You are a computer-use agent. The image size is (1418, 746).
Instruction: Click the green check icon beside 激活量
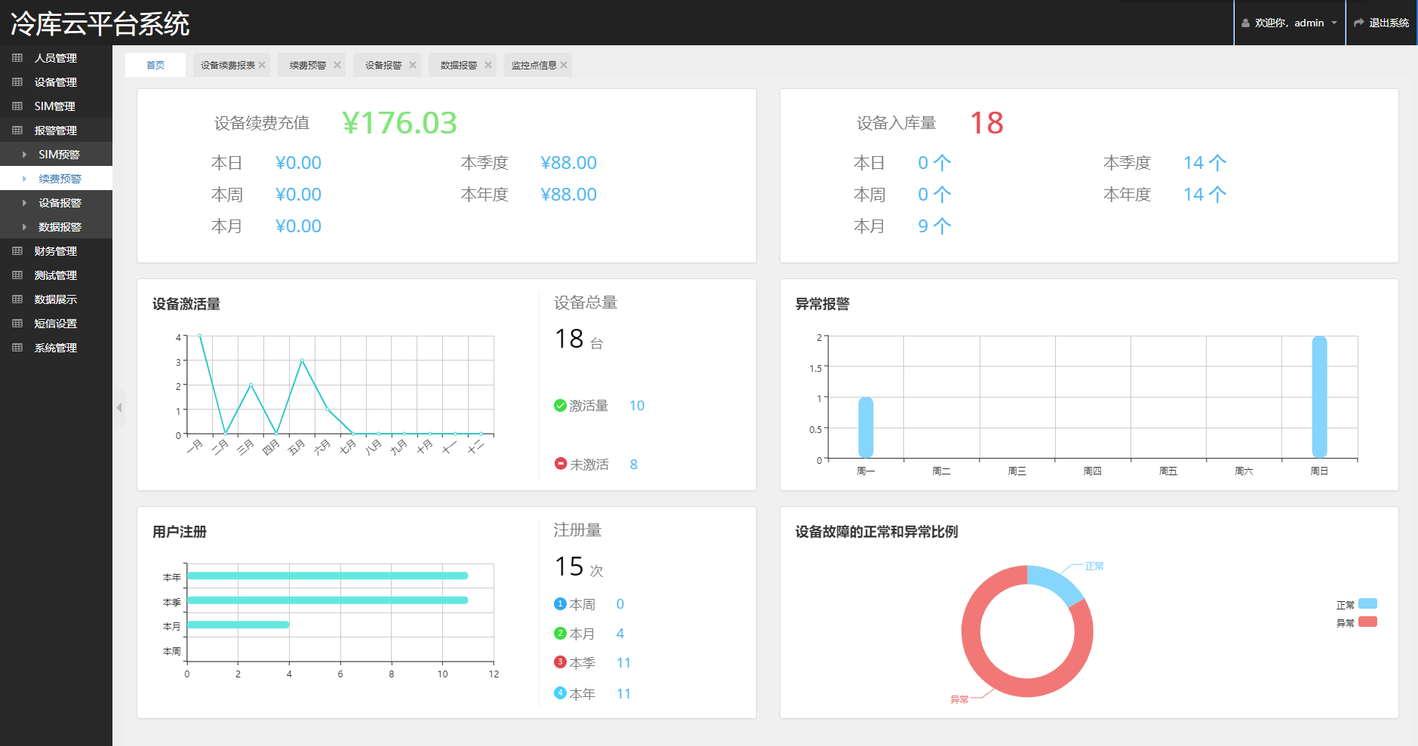(560, 406)
